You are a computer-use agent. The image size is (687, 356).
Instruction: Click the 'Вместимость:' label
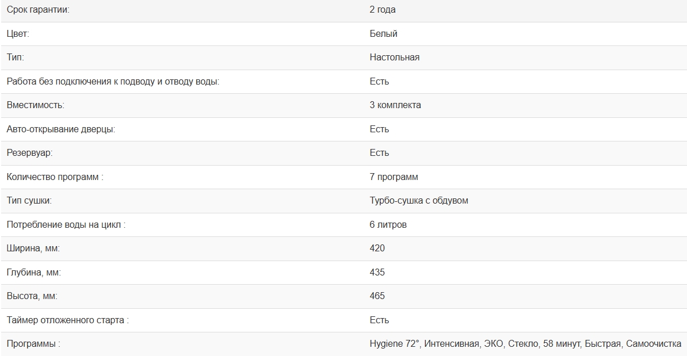pos(36,105)
